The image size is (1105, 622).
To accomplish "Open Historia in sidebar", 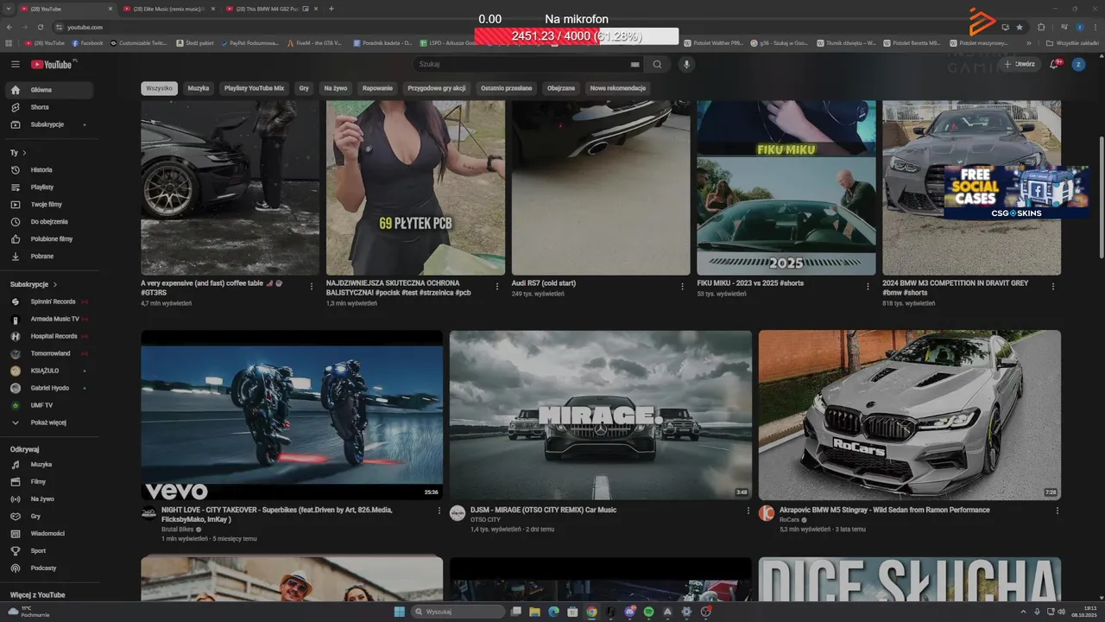I will tap(48, 170).
